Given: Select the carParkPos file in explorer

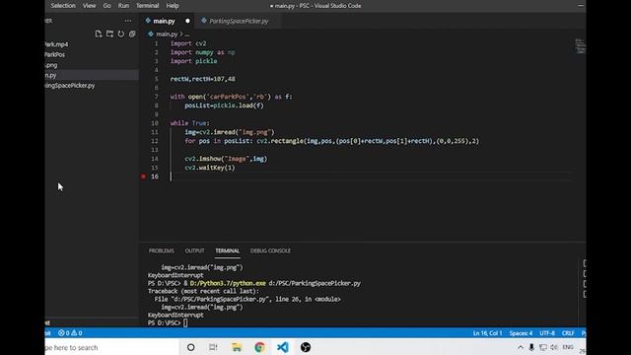Looking at the screenshot, I should tap(92, 54).
